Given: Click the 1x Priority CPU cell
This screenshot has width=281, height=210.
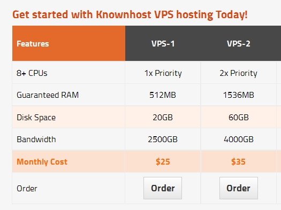Looking at the screenshot, I should 163,73.
